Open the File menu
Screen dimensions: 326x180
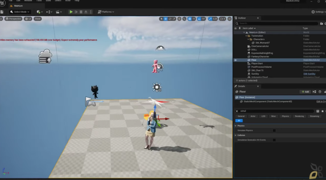pyautogui.click(x=11, y=1)
